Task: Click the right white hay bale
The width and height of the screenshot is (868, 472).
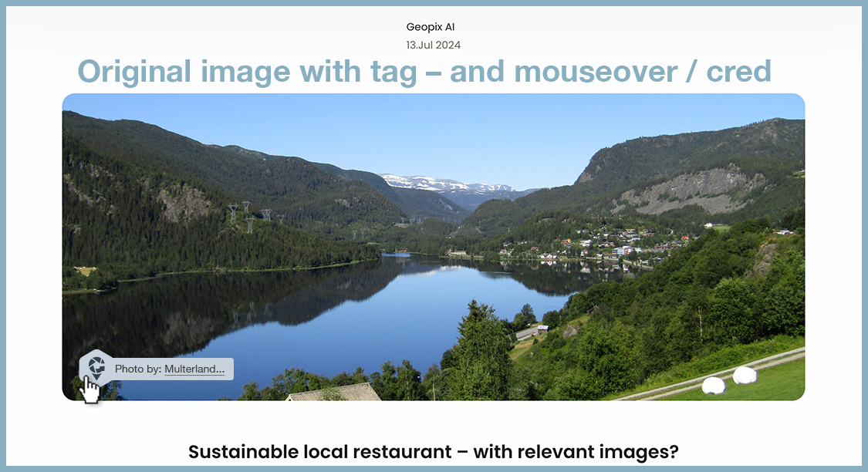Action: 745,376
